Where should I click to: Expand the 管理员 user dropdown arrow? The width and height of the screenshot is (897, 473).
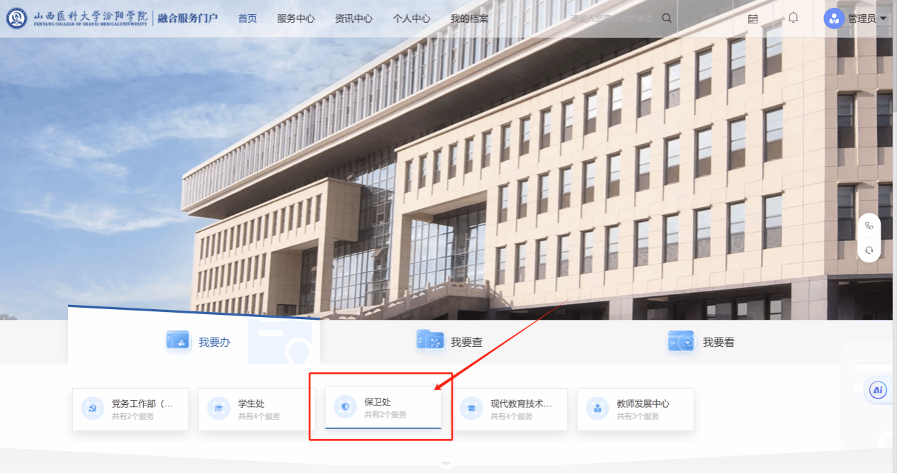pyautogui.click(x=884, y=19)
